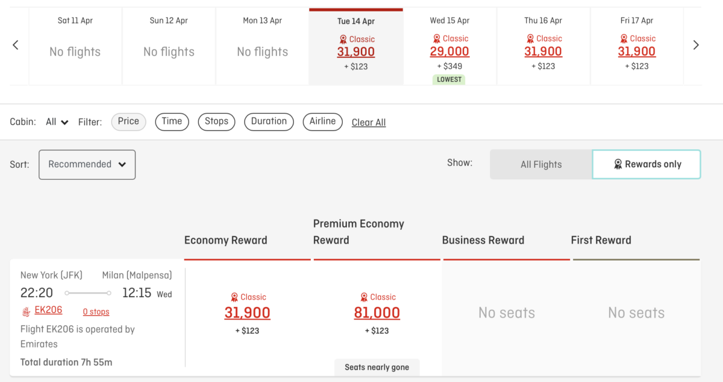This screenshot has height=382, width=723.
Task: Click reward ribbon icon on Wed 15 Apr
Action: click(x=437, y=39)
